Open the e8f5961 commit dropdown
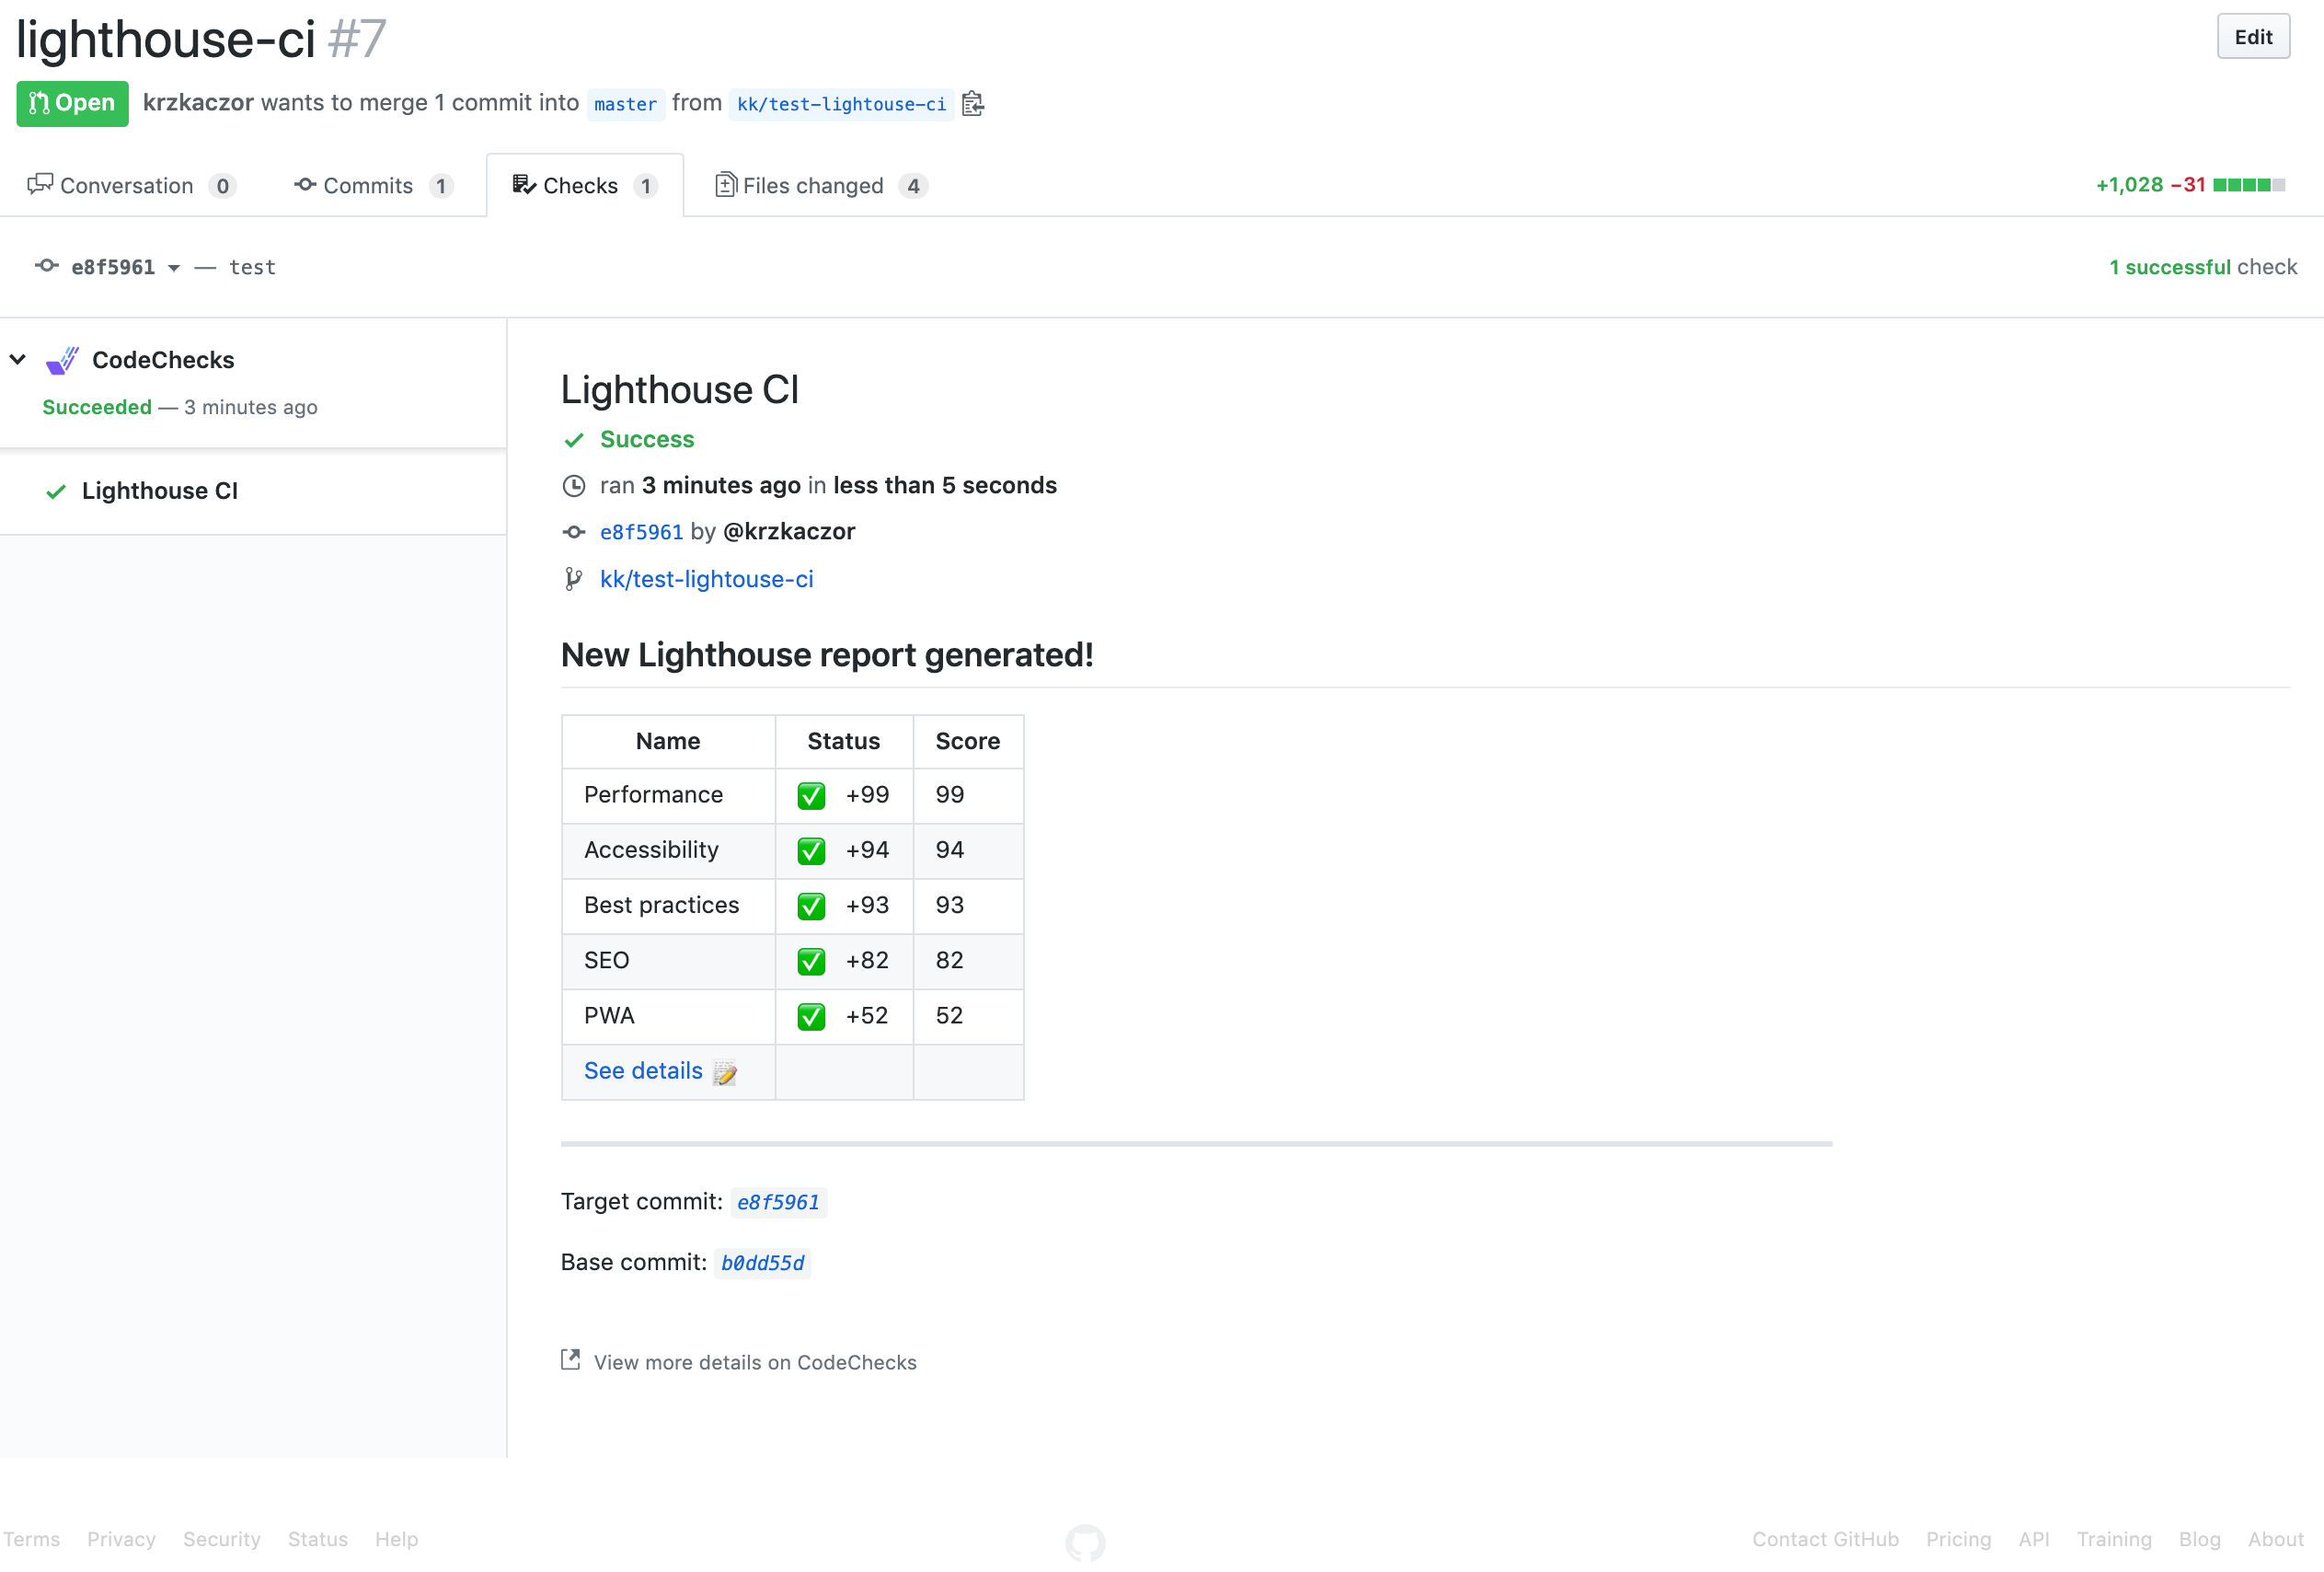Viewport: 2324px width, 1572px height. 124,267
